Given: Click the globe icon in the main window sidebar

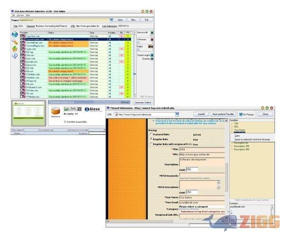Looking at the screenshot, I should click(15, 34).
